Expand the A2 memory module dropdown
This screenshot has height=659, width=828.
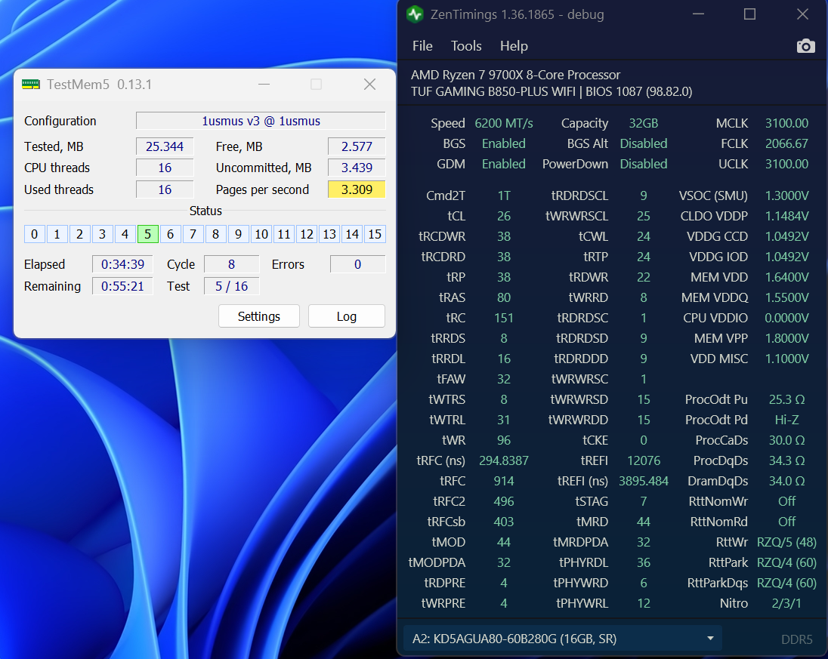coord(562,639)
